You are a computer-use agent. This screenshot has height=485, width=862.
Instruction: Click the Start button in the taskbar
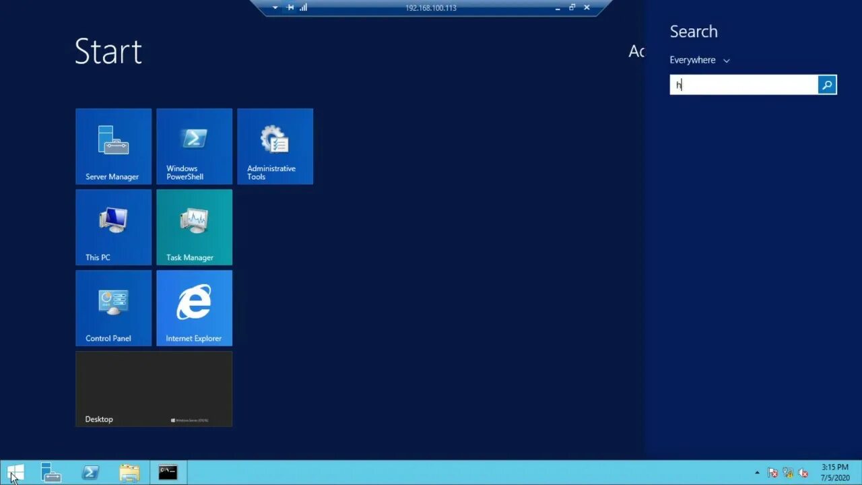coord(15,473)
